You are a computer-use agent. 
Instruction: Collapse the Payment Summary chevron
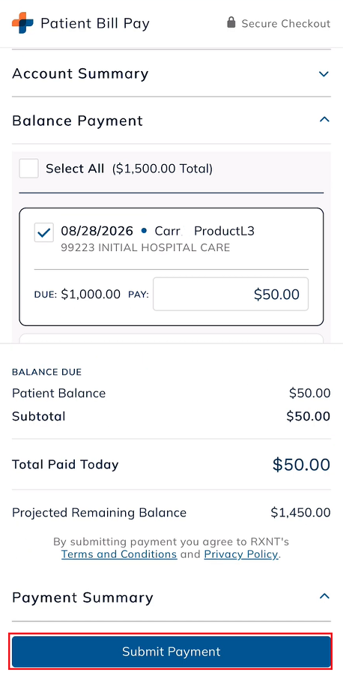[324, 597]
